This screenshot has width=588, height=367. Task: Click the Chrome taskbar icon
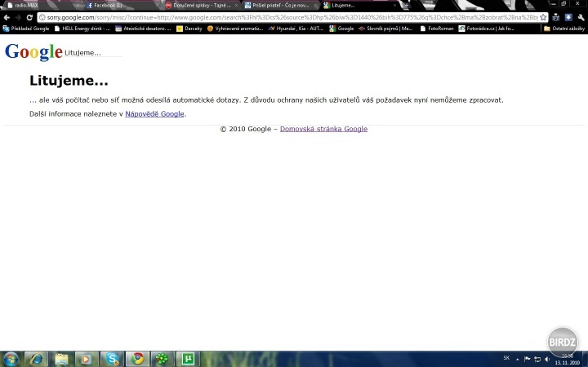pos(137,359)
